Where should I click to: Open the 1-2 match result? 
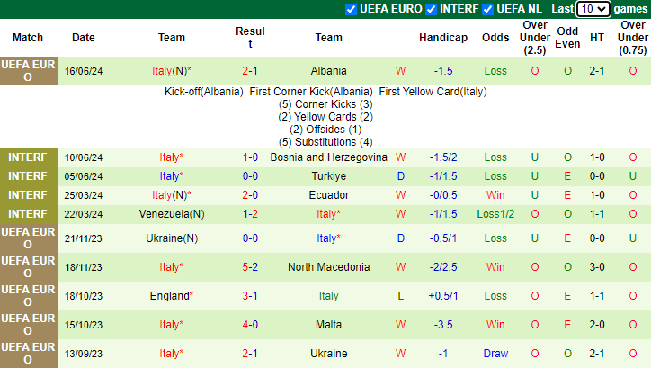[250, 214]
